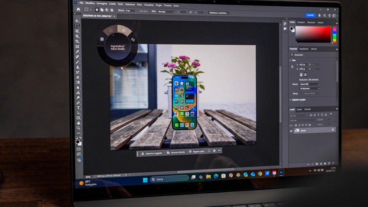Viewport: 368px width, 207px height.
Task: Collapse the Tela section
Action: (290, 60)
